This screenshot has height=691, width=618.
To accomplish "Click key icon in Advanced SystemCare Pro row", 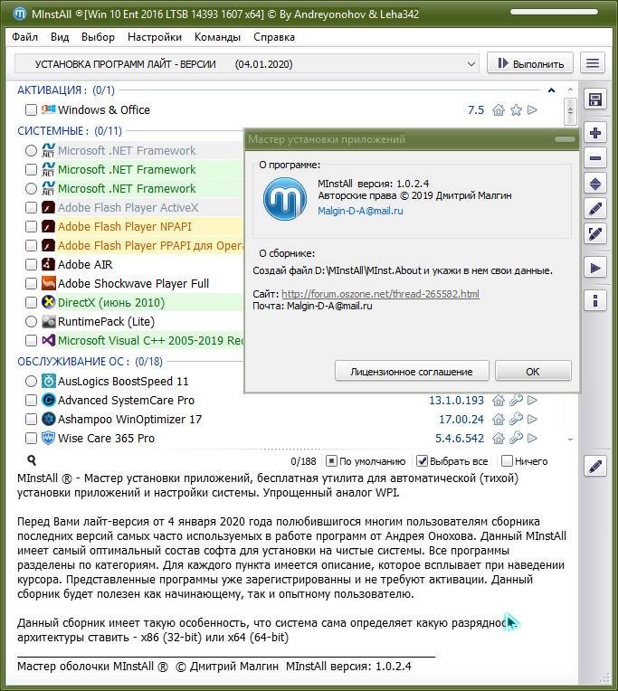I will click(x=516, y=400).
